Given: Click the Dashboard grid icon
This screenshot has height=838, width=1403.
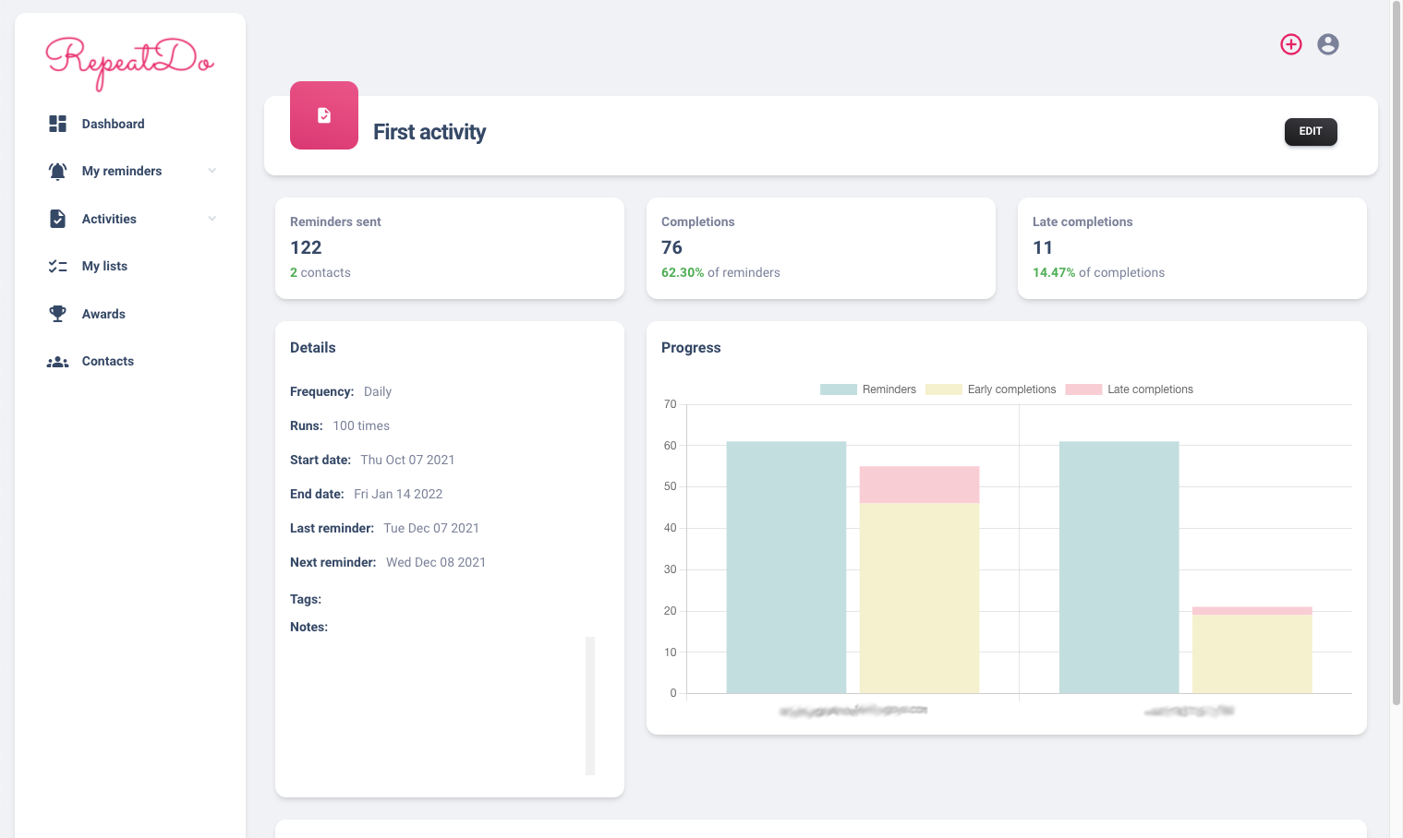Looking at the screenshot, I should tap(58, 124).
